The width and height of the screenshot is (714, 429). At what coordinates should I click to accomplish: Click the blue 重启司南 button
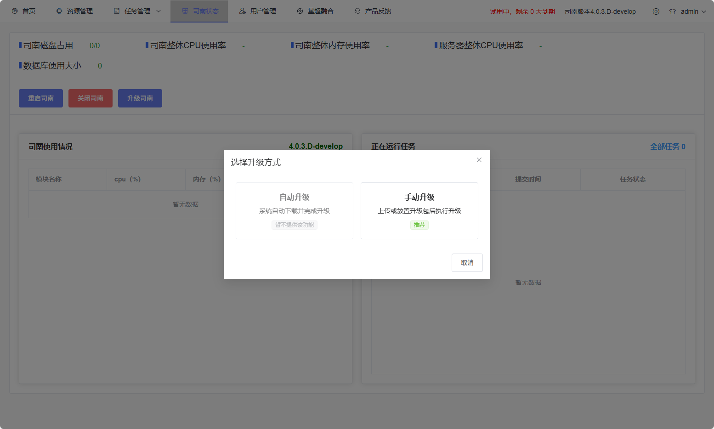(41, 98)
